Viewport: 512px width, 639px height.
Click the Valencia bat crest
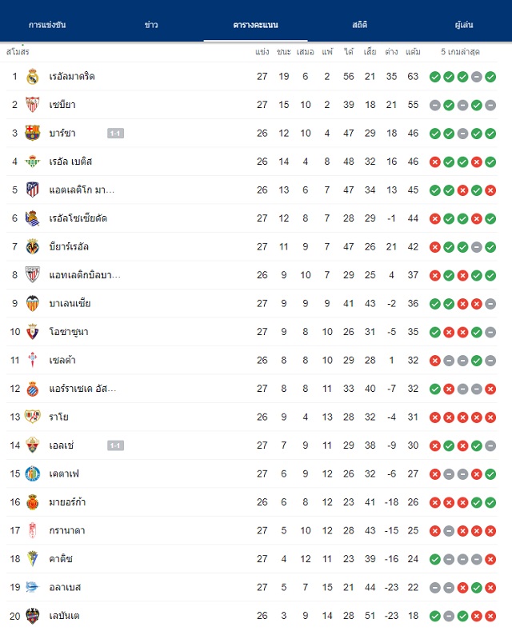click(x=33, y=304)
